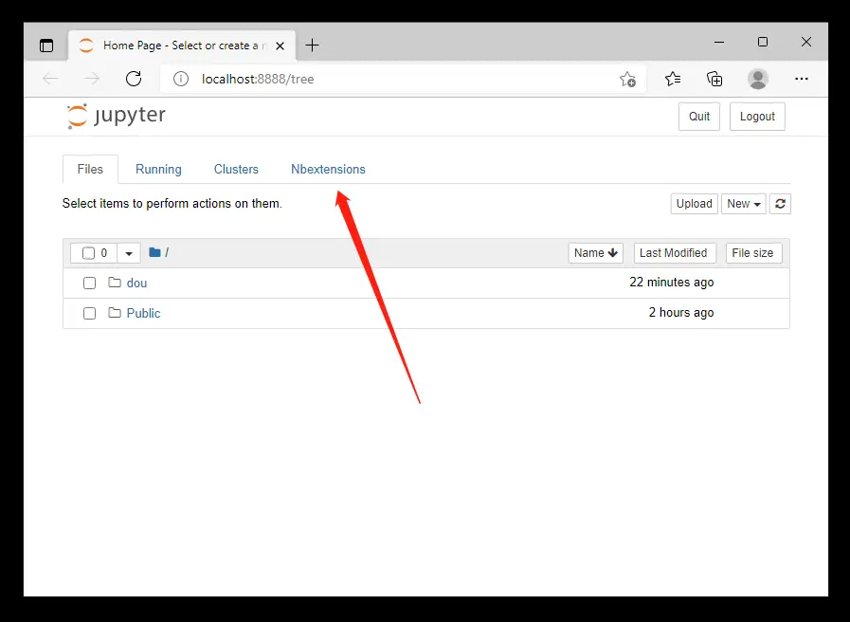Open a new browser tab
The image size is (850, 622).
tap(312, 45)
